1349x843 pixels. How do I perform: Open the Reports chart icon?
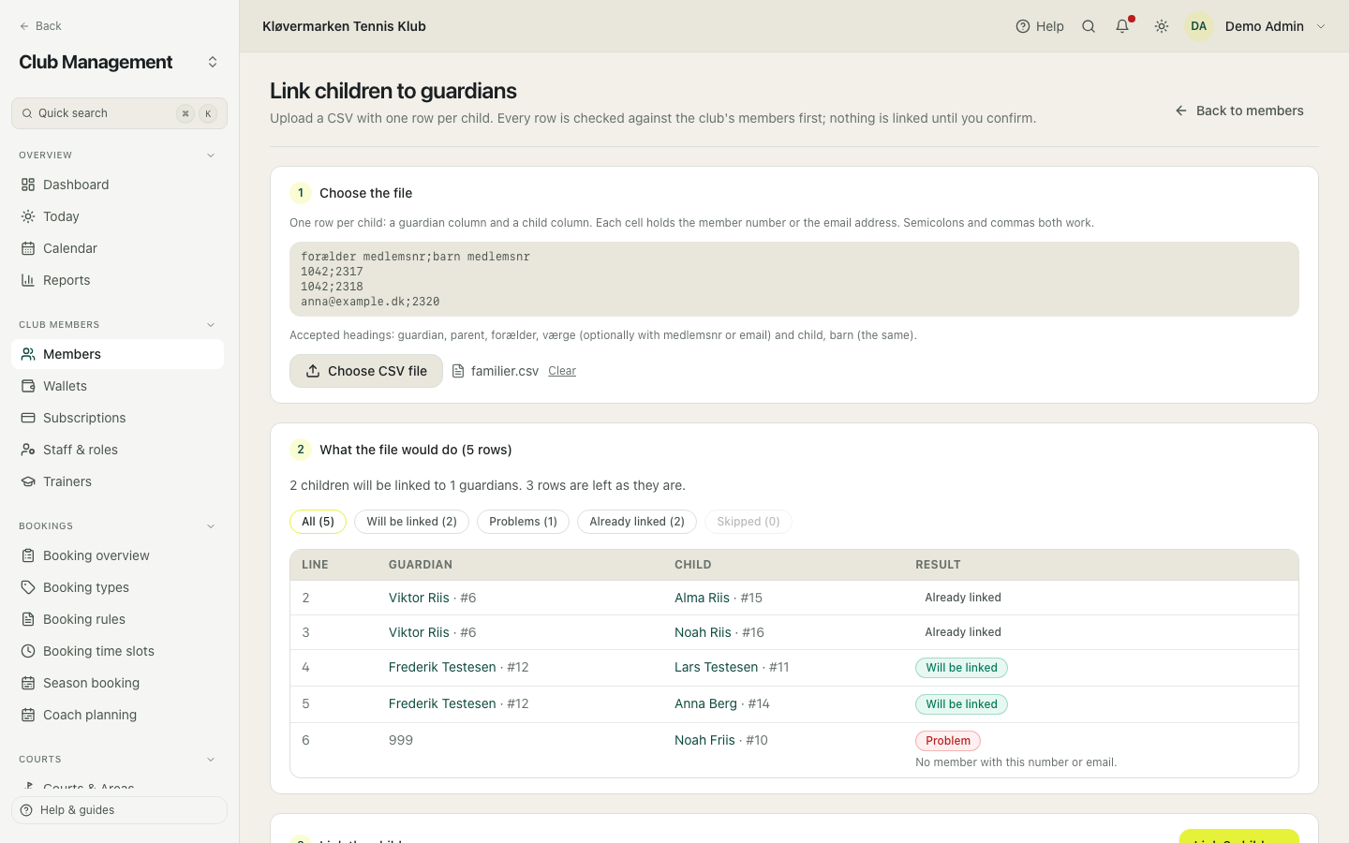(x=28, y=280)
